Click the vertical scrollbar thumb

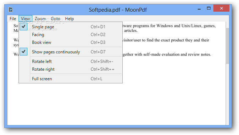227,46
